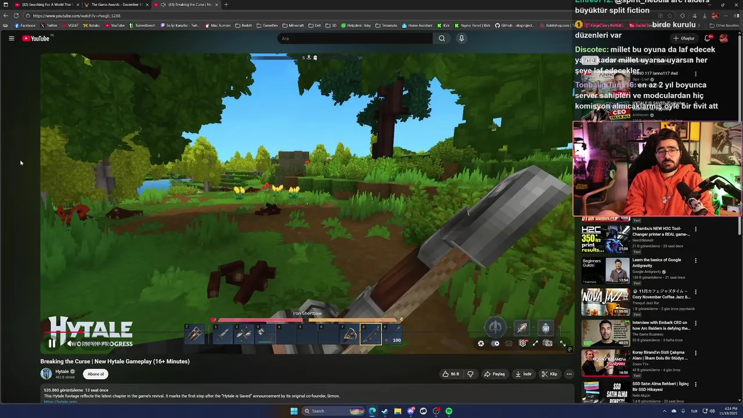
Task: Open the GameDev bookmarks folder
Action: [268, 26]
